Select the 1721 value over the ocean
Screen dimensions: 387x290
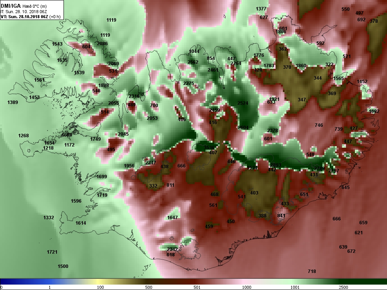point(52,252)
